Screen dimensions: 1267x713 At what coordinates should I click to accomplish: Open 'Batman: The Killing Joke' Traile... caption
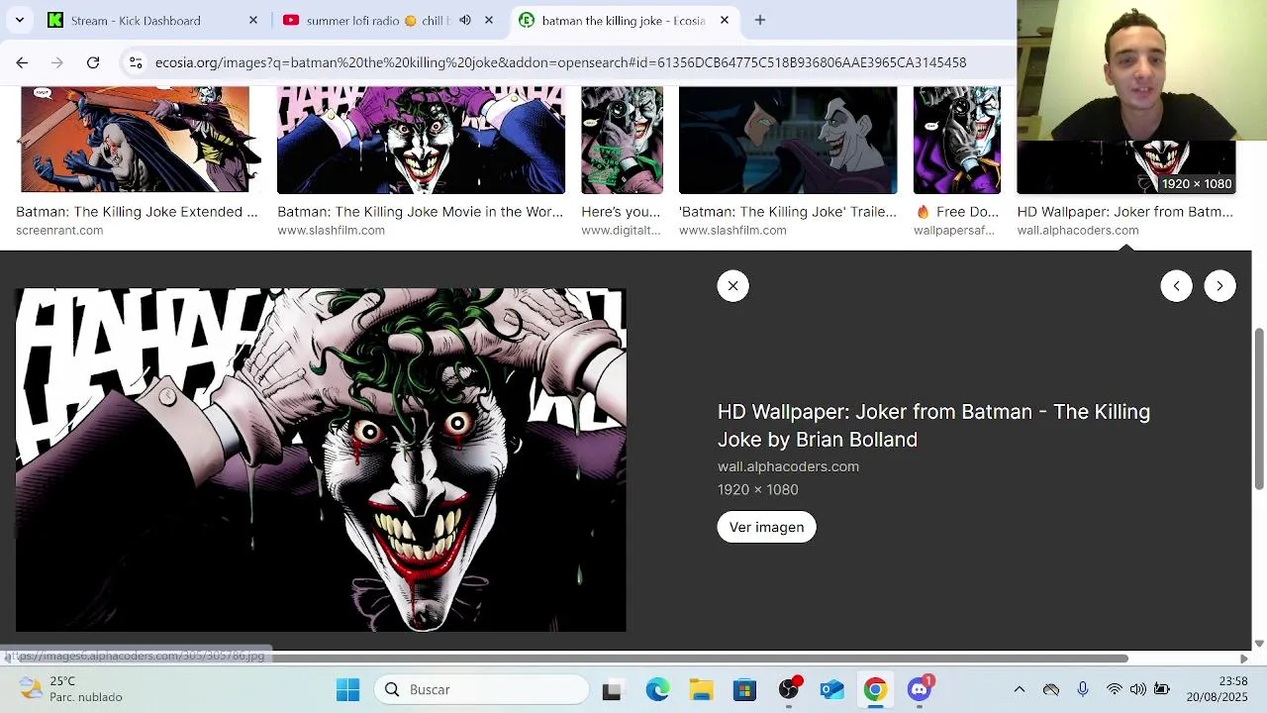pyautogui.click(x=788, y=212)
